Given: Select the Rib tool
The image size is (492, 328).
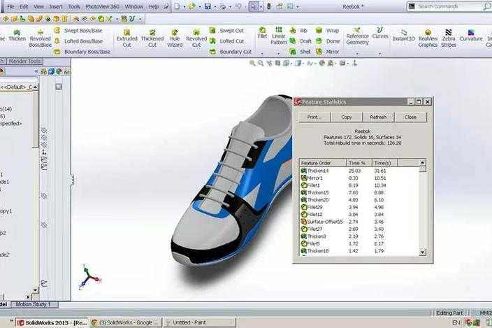Looking at the screenshot, I should (298, 31).
